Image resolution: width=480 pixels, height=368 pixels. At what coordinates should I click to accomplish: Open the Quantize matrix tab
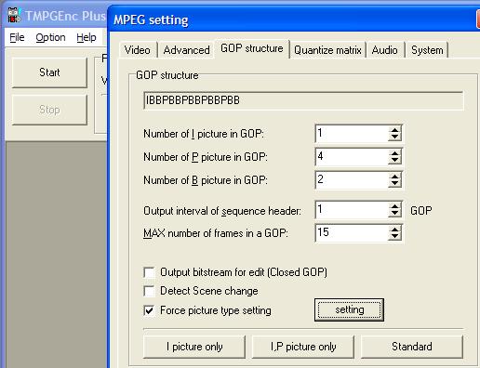pyautogui.click(x=327, y=50)
